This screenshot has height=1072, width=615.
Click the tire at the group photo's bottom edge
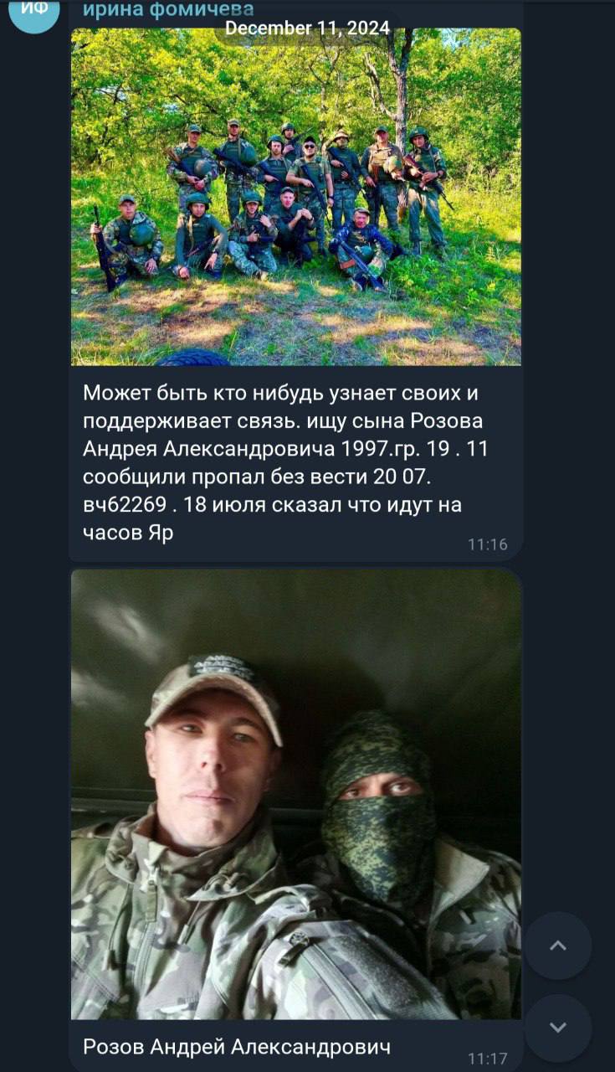[x=193, y=358]
